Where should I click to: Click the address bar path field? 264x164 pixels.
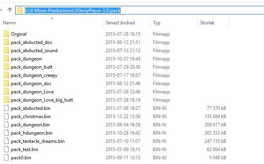click(x=140, y=10)
